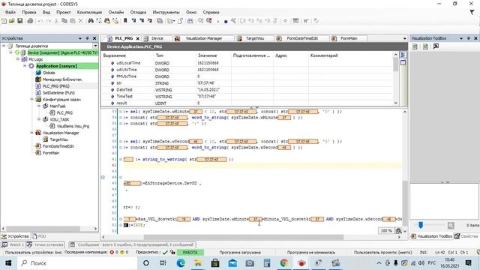This screenshot has width=480, height=270.
Task: Open the Компиляция menu
Action: tap(89, 12)
